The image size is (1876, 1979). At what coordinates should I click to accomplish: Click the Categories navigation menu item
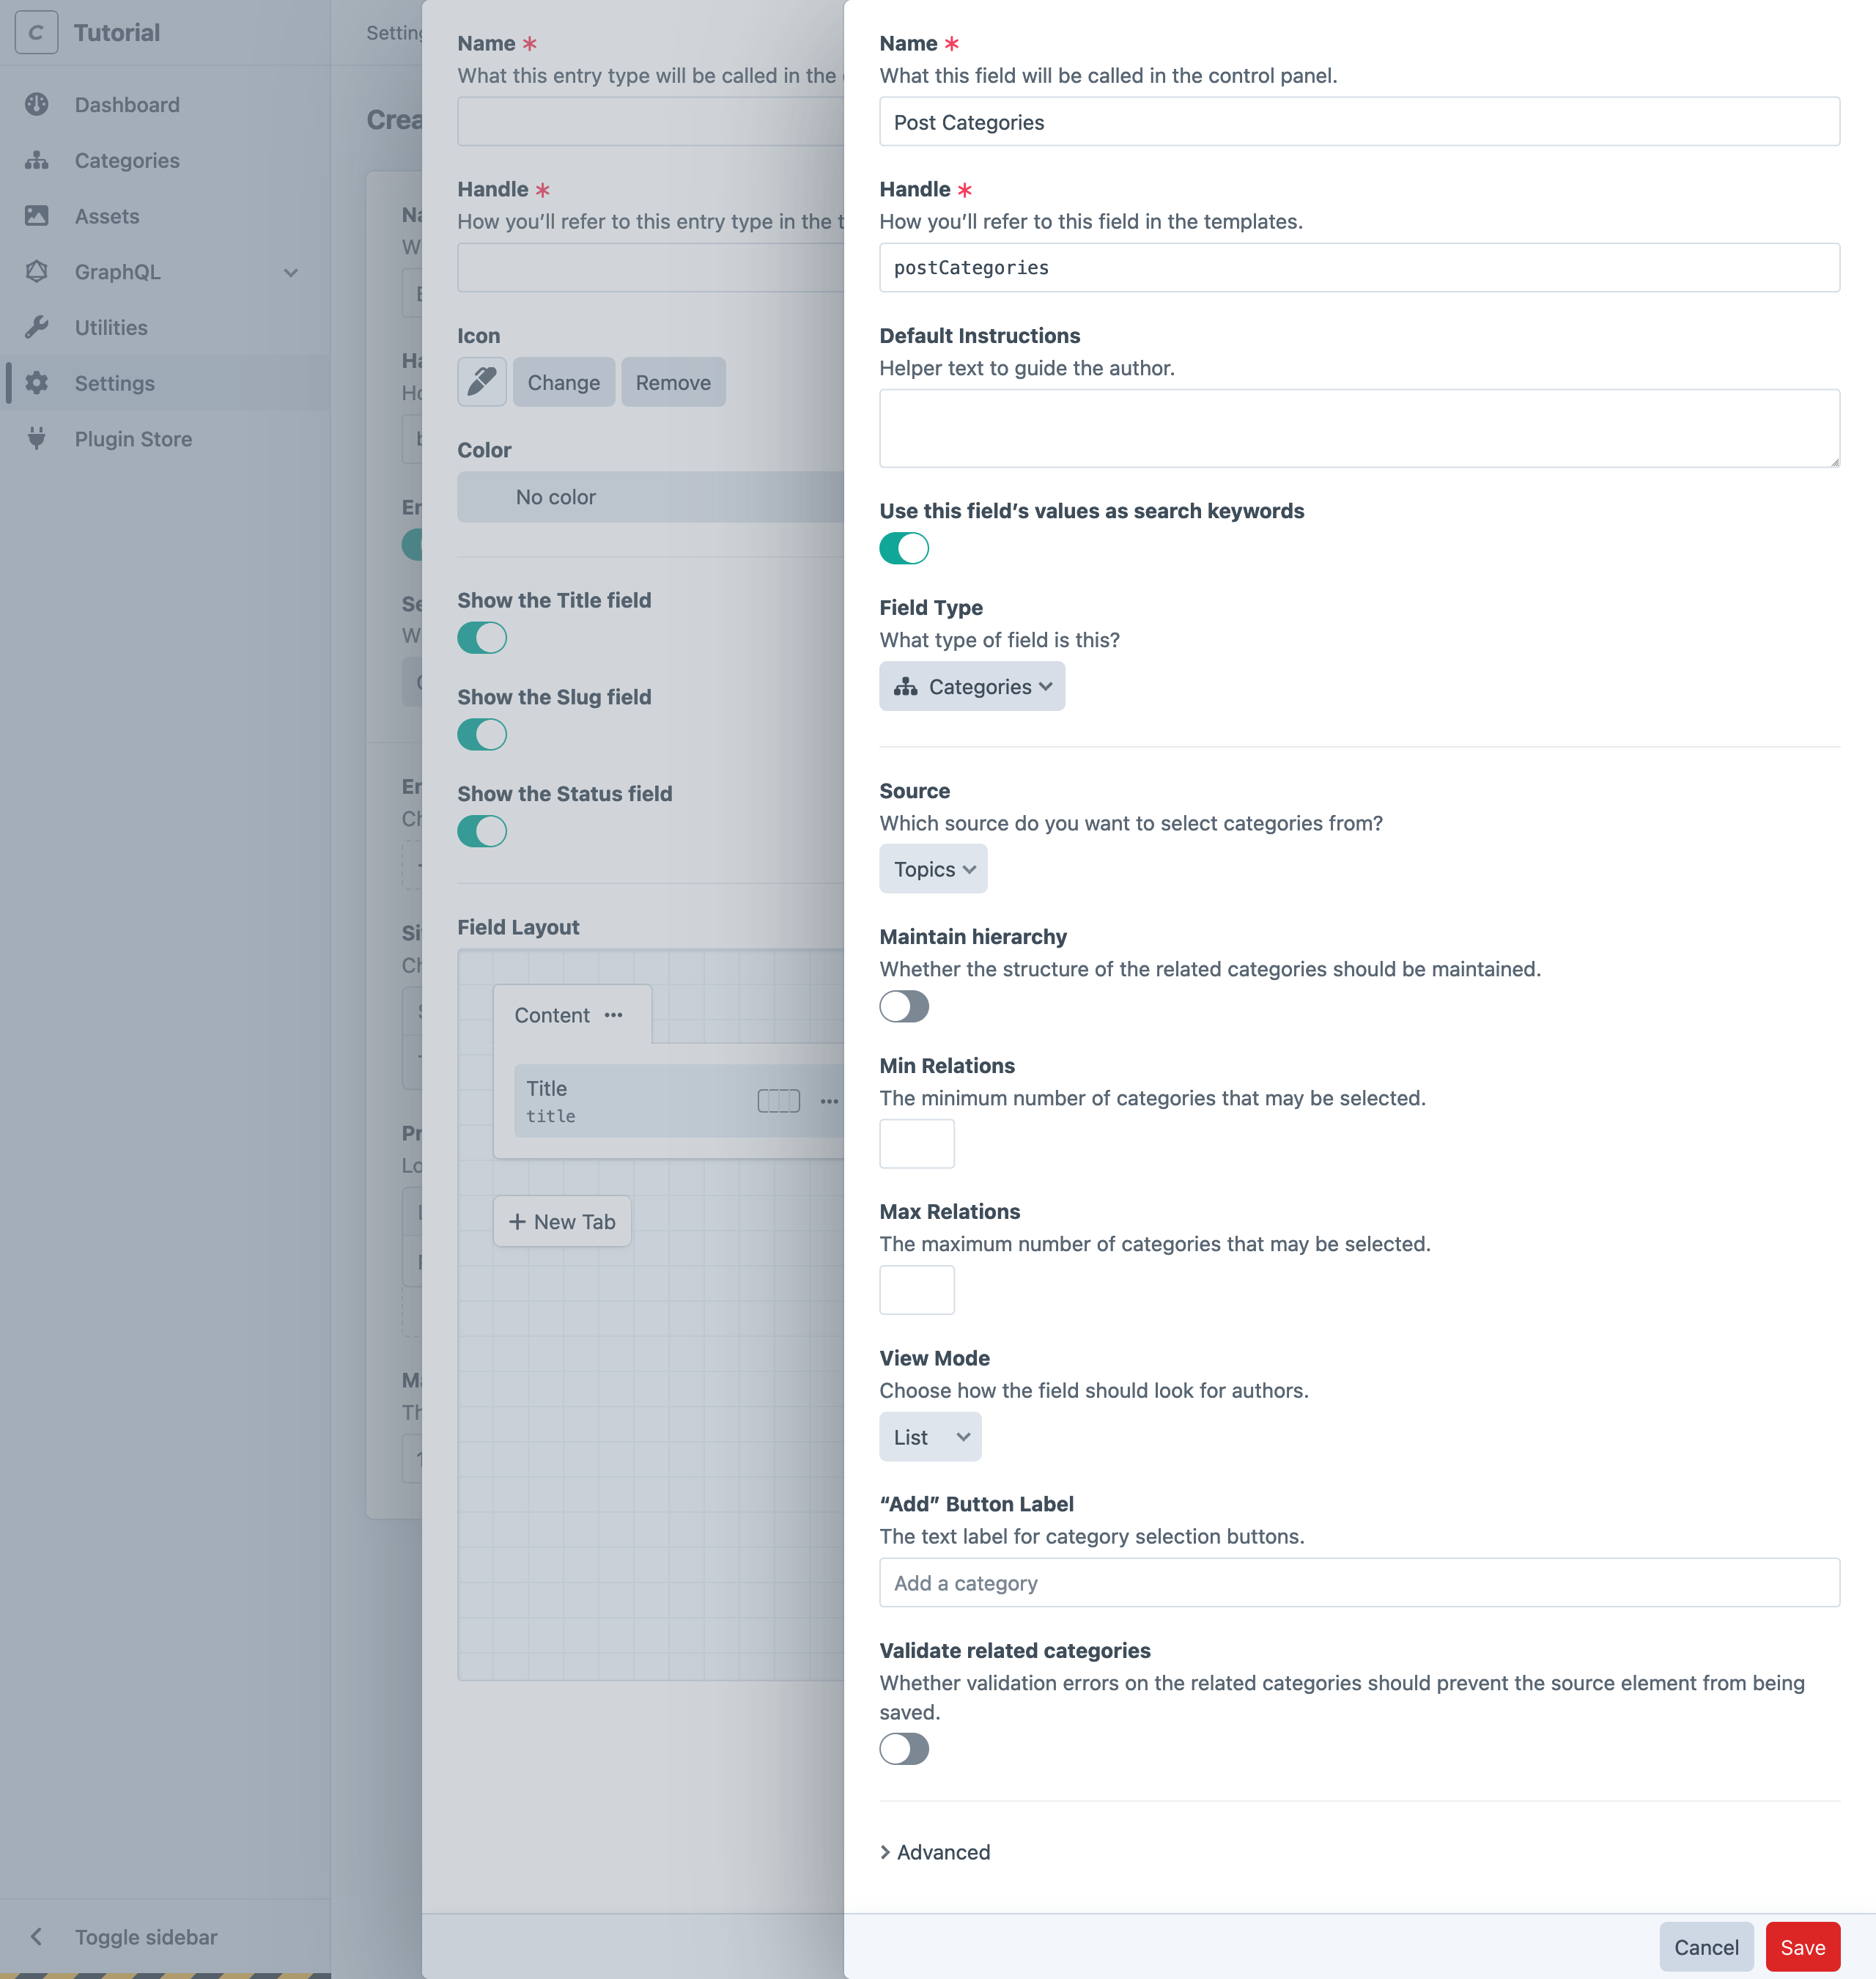tap(125, 159)
